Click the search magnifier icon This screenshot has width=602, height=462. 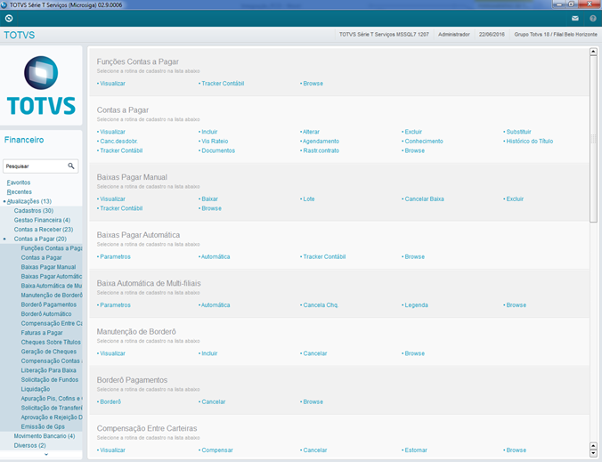point(71,166)
